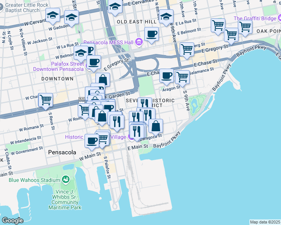Click the S Reus St label
The width and height of the screenshot is (281, 225).
51,121
